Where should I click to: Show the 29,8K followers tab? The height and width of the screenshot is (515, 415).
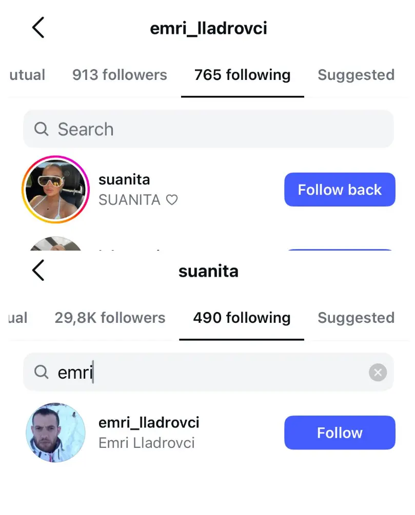110,318
